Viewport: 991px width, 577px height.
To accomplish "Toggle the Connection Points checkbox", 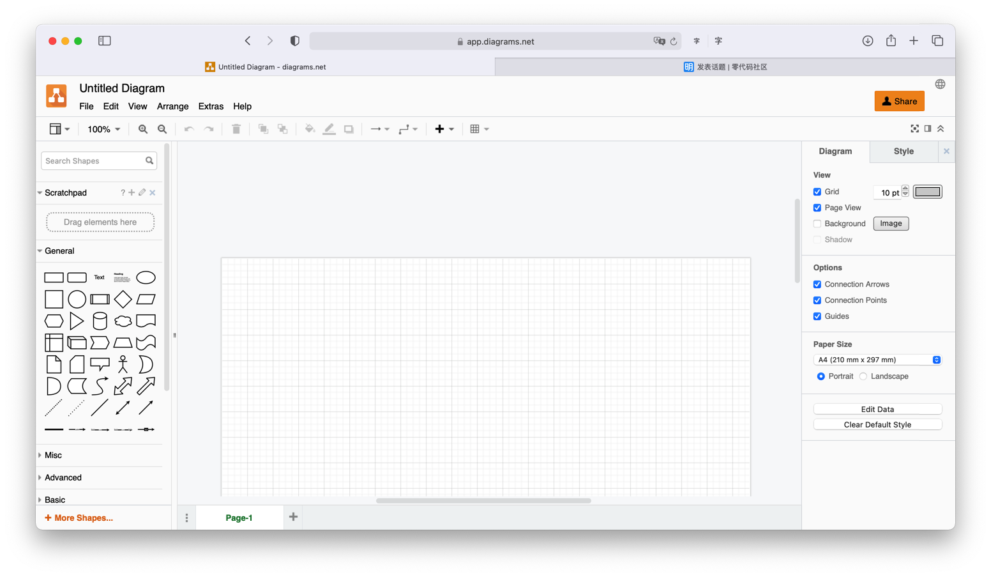I will coord(817,300).
